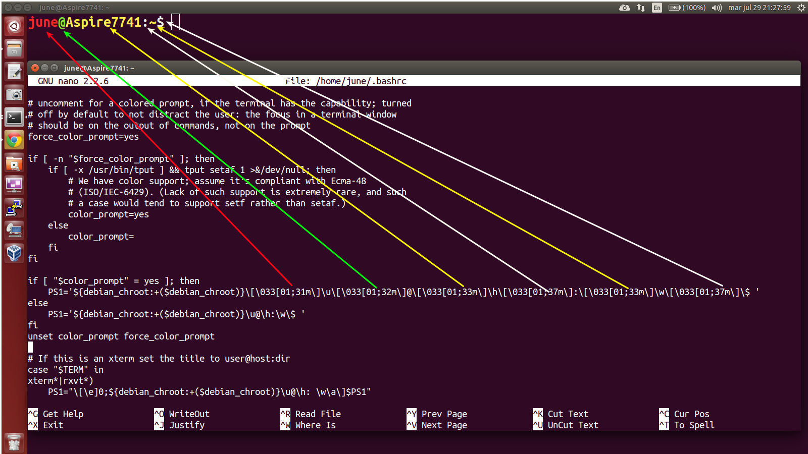This screenshot has height=454, width=808.
Task: Adjust sound via the volume indicator
Action: [717, 8]
